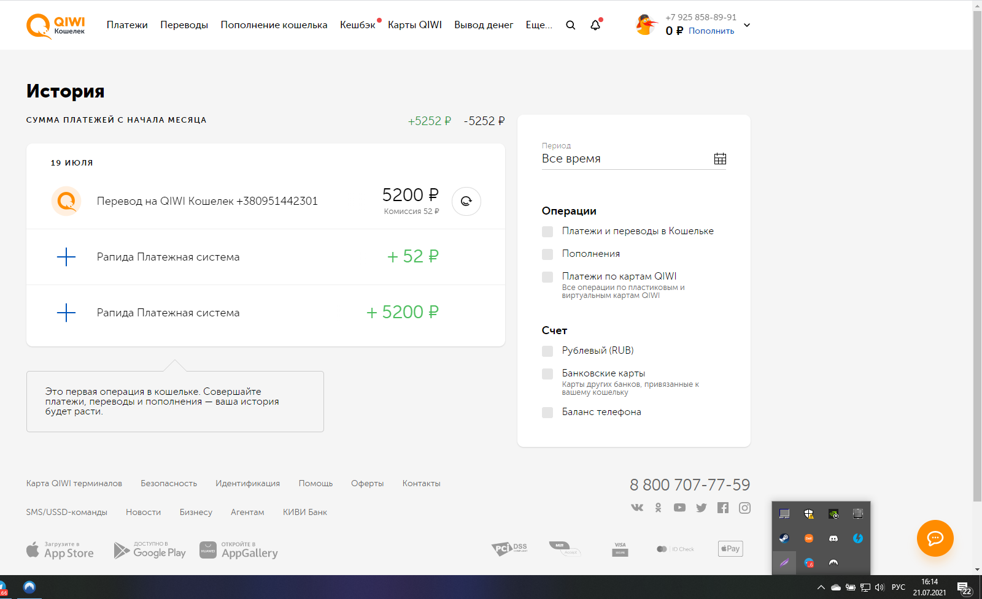Open the volume control in system tray
The image size is (982, 599).
pos(880,587)
